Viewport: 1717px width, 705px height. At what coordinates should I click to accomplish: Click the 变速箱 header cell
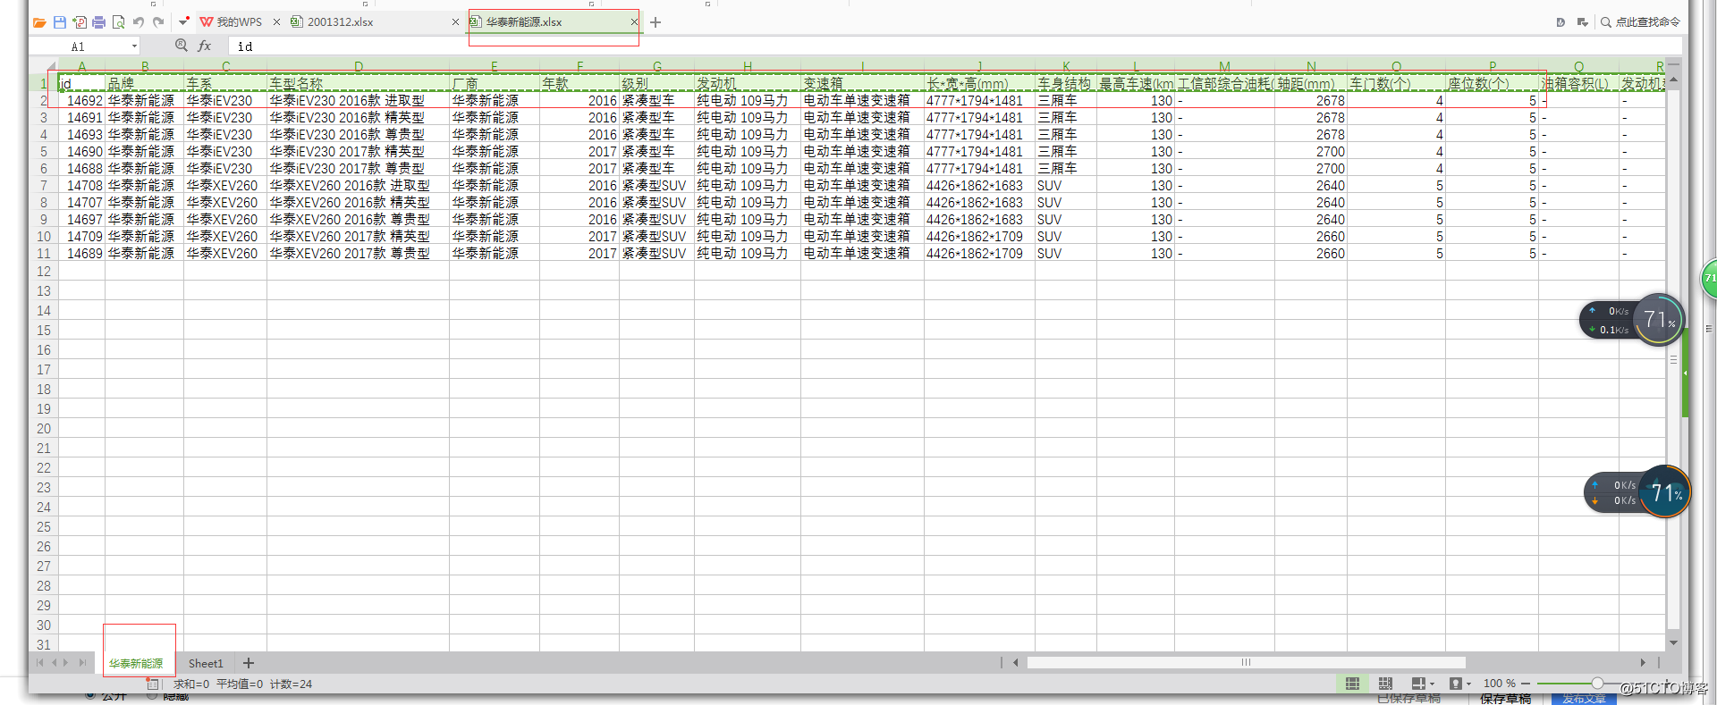(862, 84)
